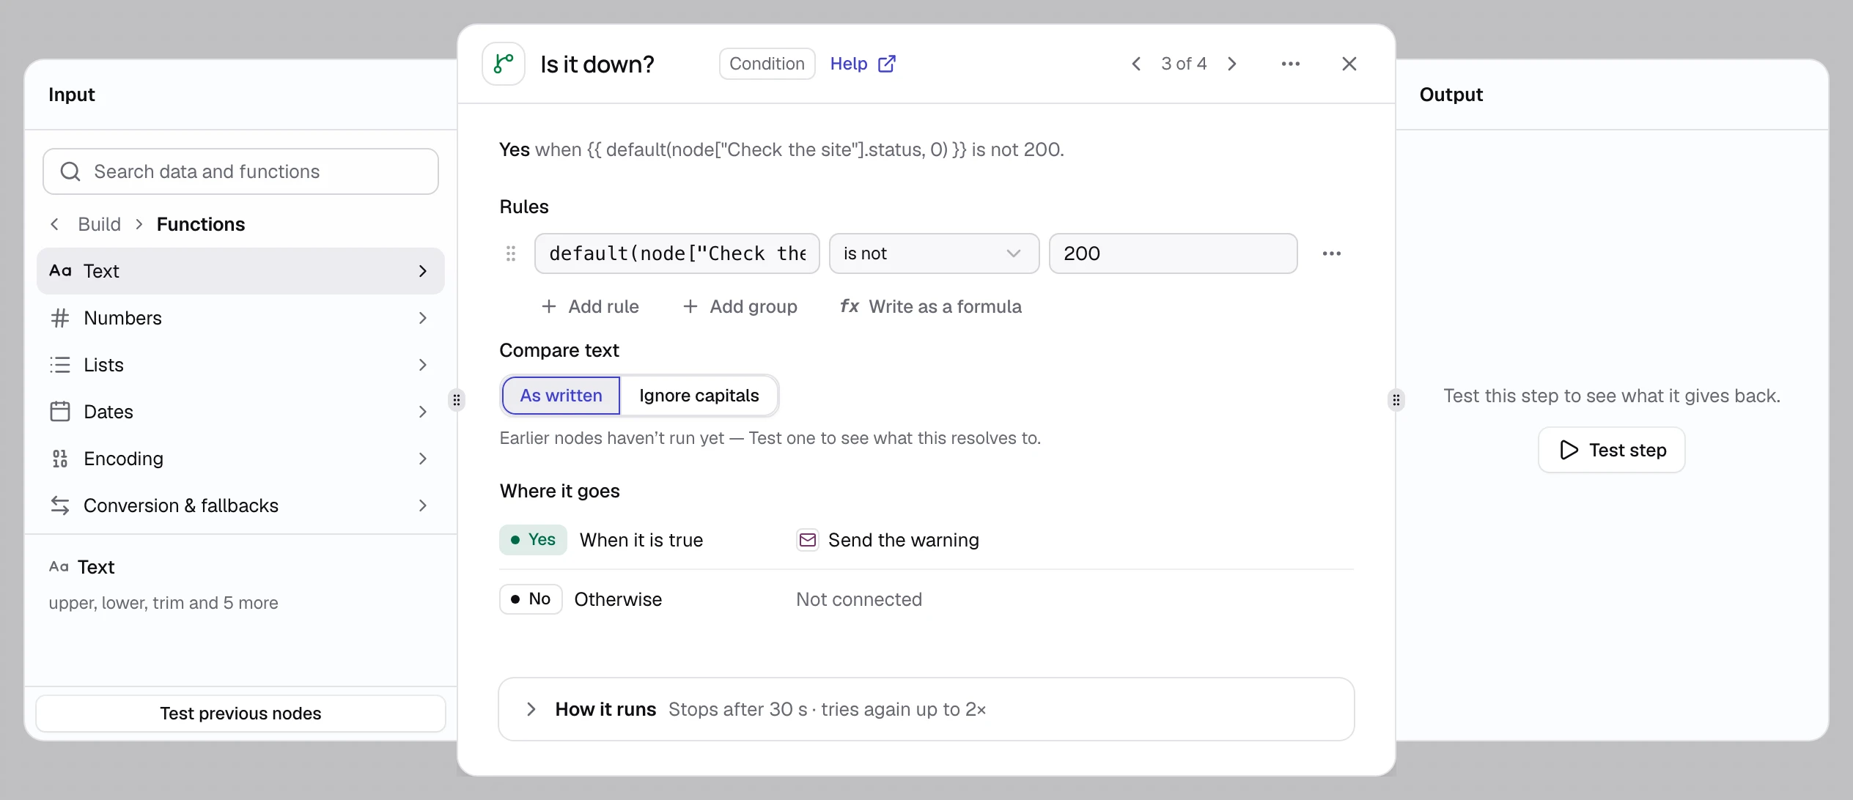Click the Conversion arrows icon

pyautogui.click(x=60, y=505)
